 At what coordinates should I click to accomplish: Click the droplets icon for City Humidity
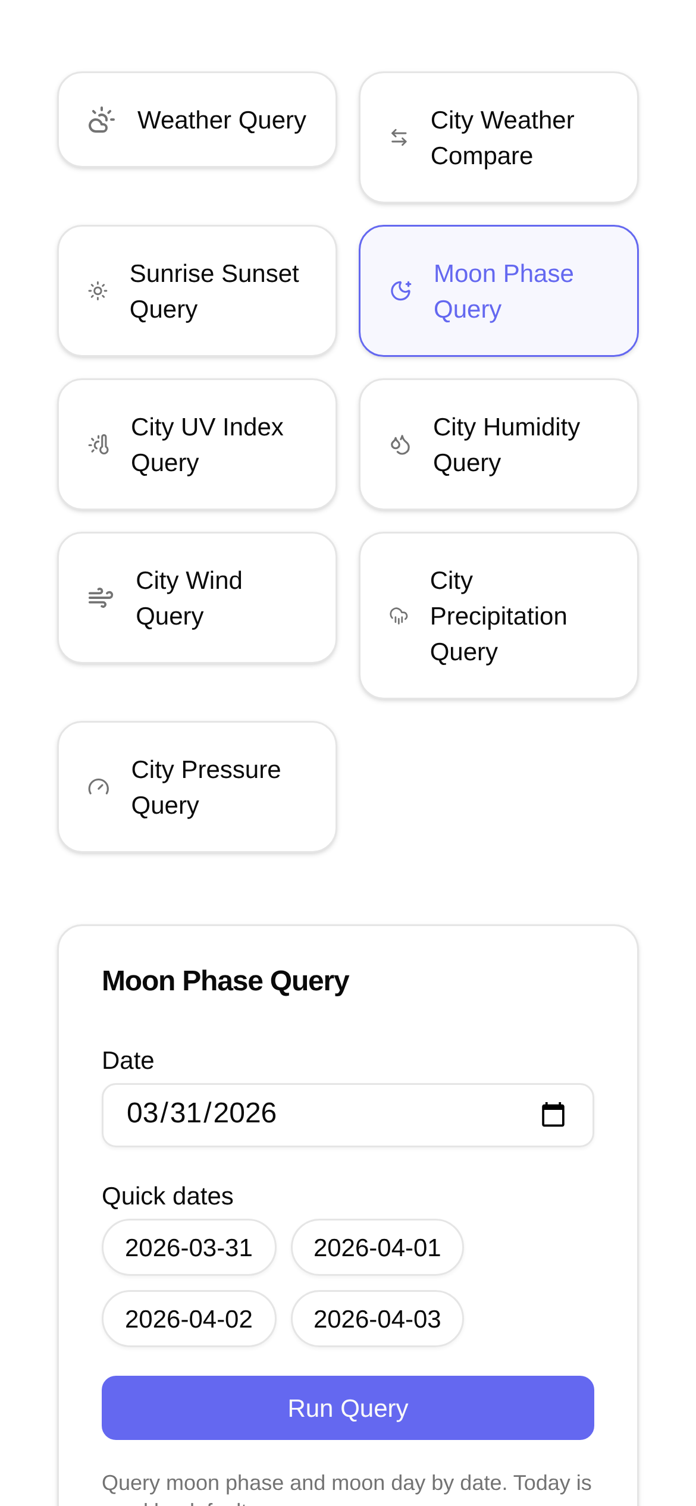point(400,444)
